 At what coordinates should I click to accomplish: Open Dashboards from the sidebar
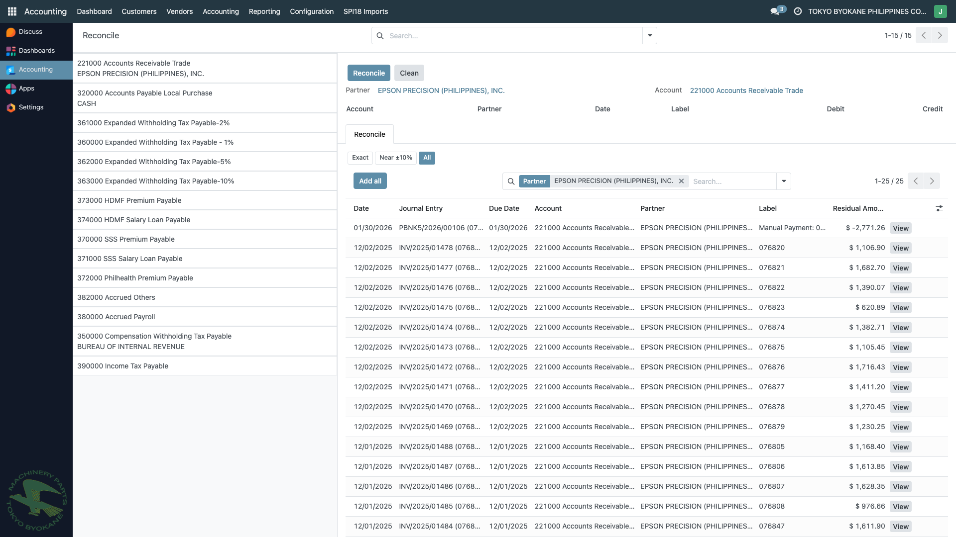[36, 51]
